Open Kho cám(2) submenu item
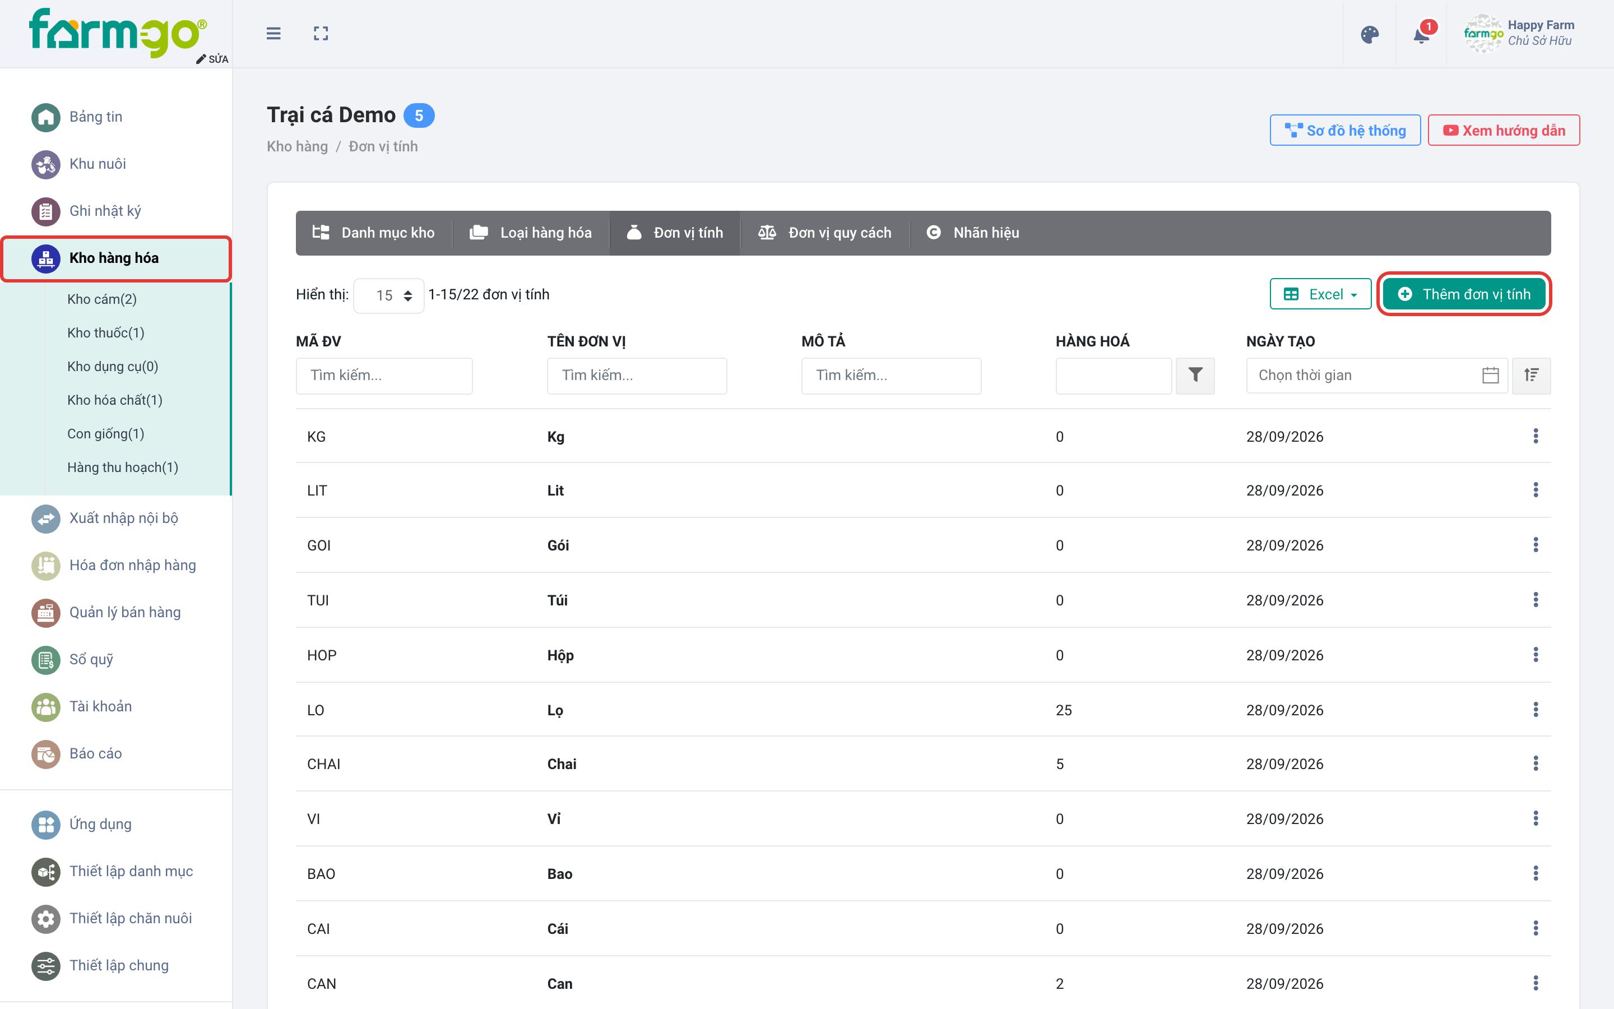The image size is (1614, 1009). [x=102, y=300]
